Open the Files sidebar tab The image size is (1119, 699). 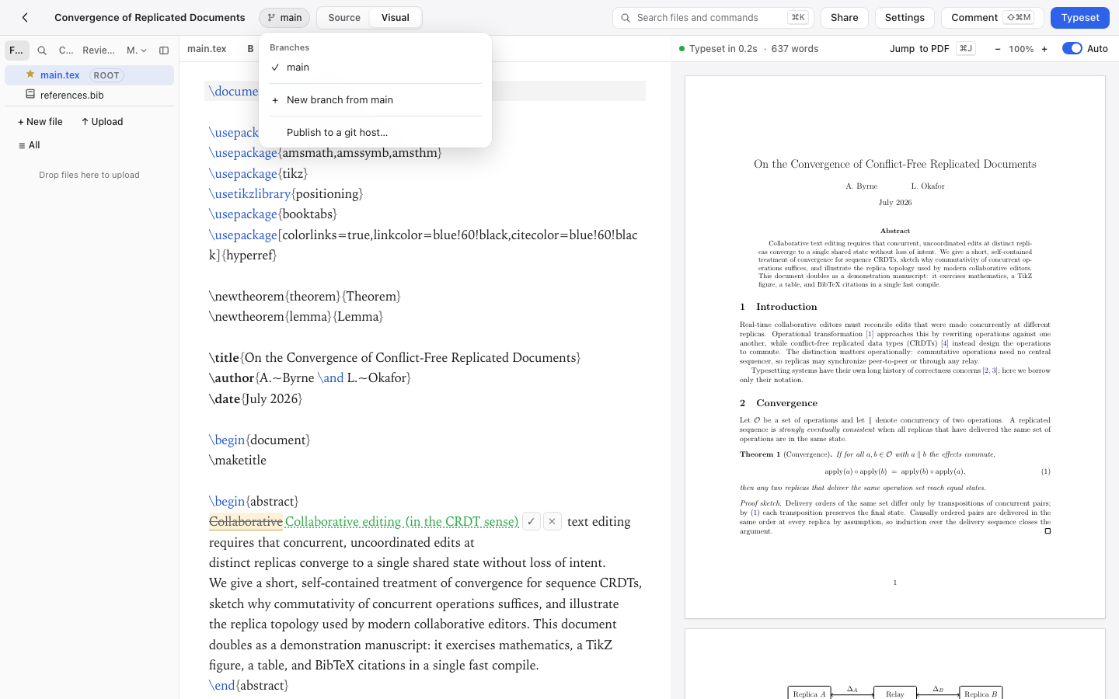click(x=16, y=50)
